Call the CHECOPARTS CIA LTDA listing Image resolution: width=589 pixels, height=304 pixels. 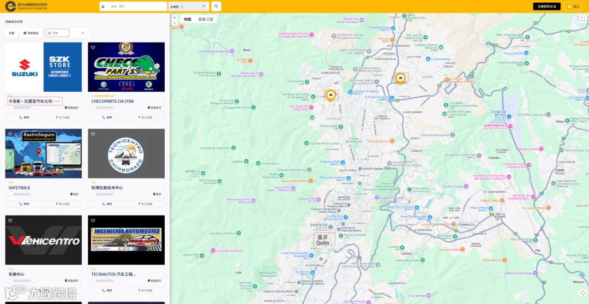(107, 117)
